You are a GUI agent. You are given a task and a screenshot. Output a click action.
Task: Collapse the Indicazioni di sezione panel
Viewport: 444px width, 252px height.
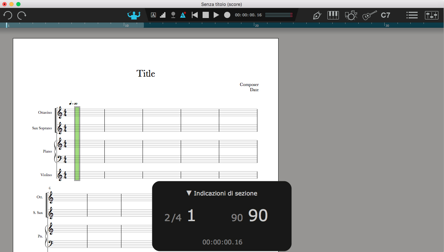click(x=189, y=193)
